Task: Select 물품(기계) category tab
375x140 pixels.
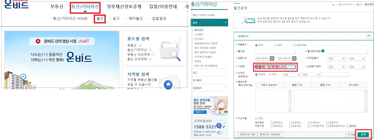Action: point(297,85)
